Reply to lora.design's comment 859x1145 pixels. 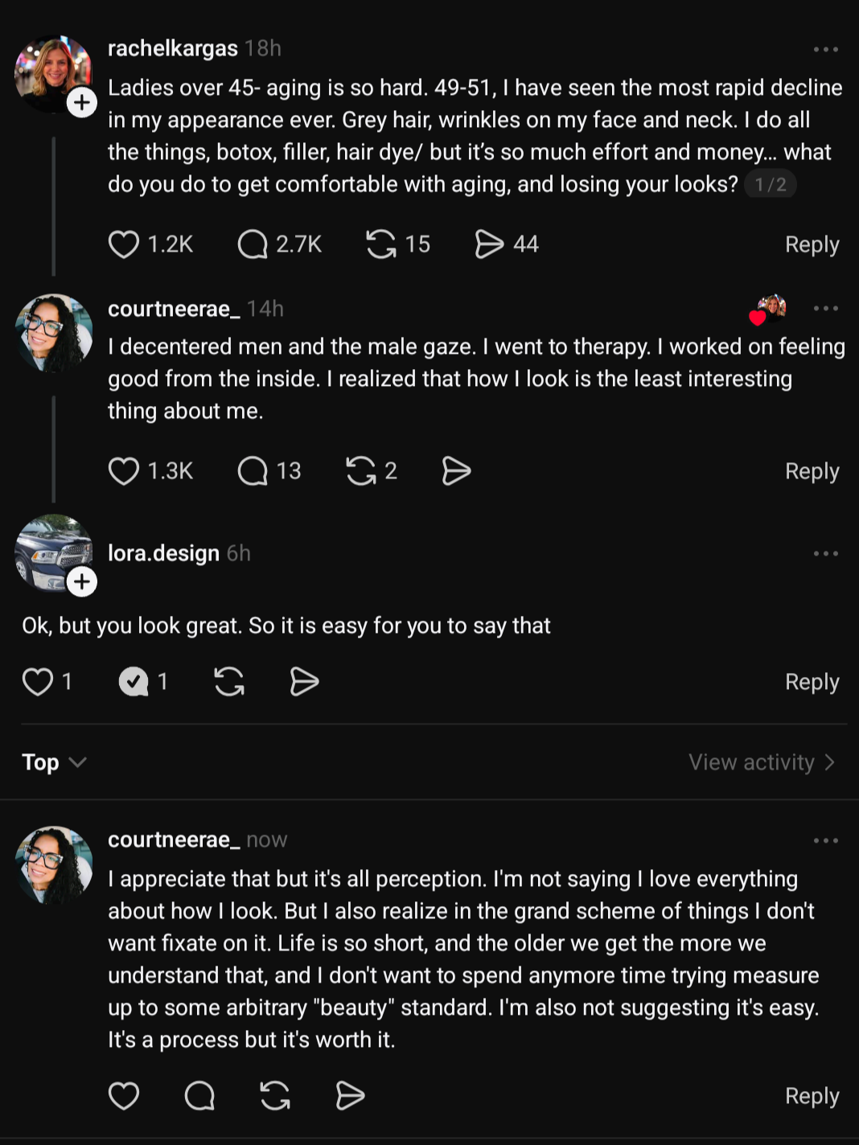pos(812,682)
